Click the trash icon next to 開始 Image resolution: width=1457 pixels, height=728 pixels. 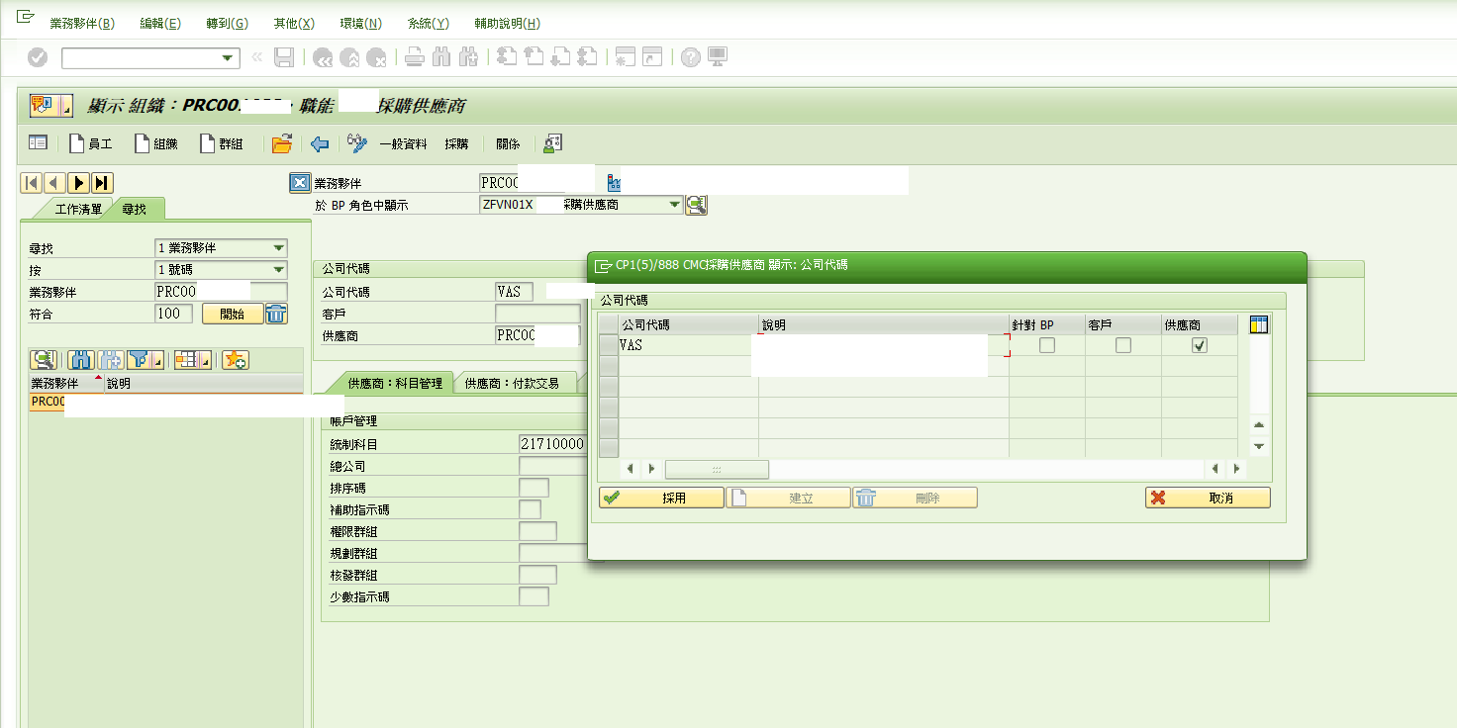pyautogui.click(x=276, y=314)
